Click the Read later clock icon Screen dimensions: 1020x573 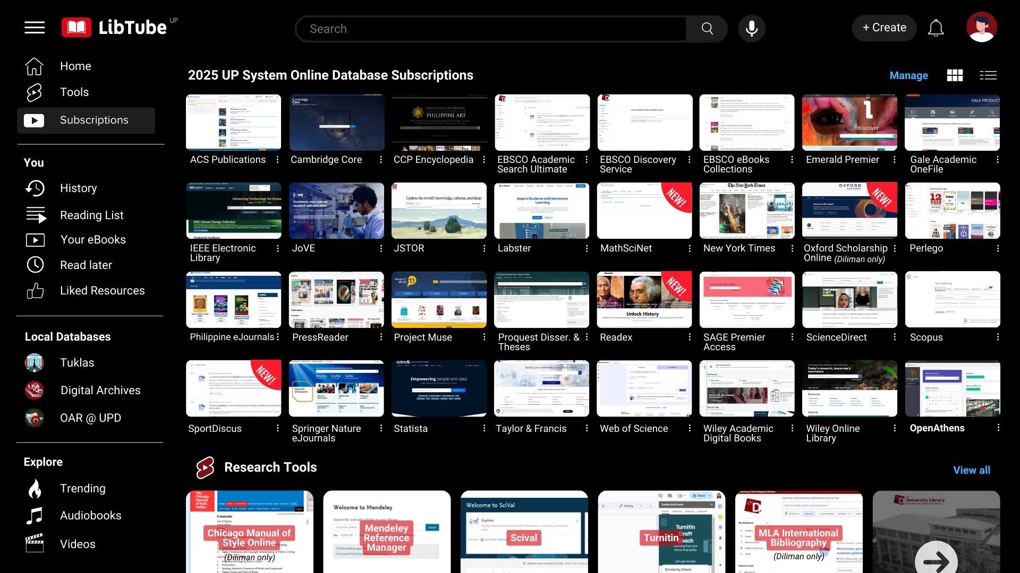(x=36, y=265)
